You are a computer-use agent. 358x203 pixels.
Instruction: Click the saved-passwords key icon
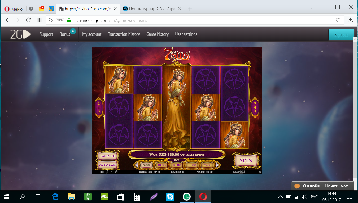pyautogui.click(x=51, y=20)
